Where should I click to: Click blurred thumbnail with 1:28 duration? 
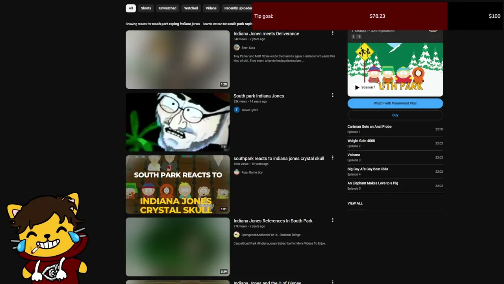(x=178, y=60)
